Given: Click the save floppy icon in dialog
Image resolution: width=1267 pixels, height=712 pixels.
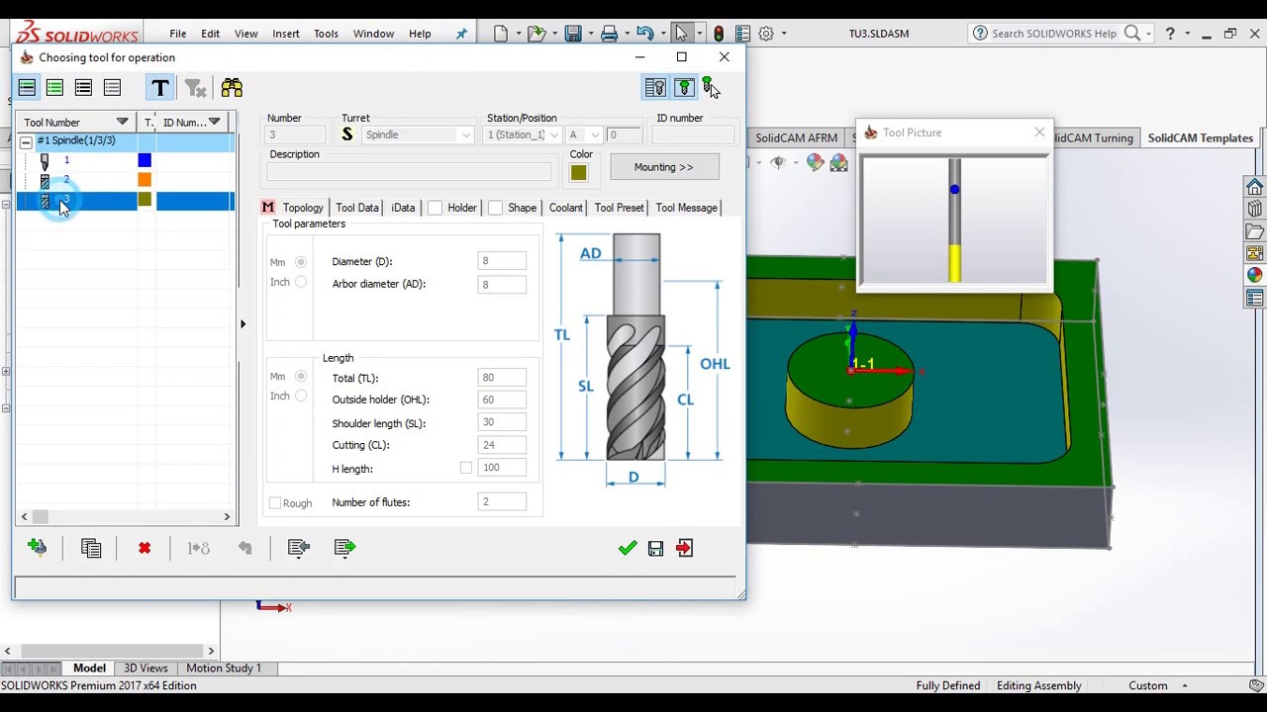Looking at the screenshot, I should [655, 548].
